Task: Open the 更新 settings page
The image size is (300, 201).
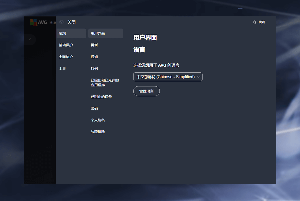Action: (94, 45)
